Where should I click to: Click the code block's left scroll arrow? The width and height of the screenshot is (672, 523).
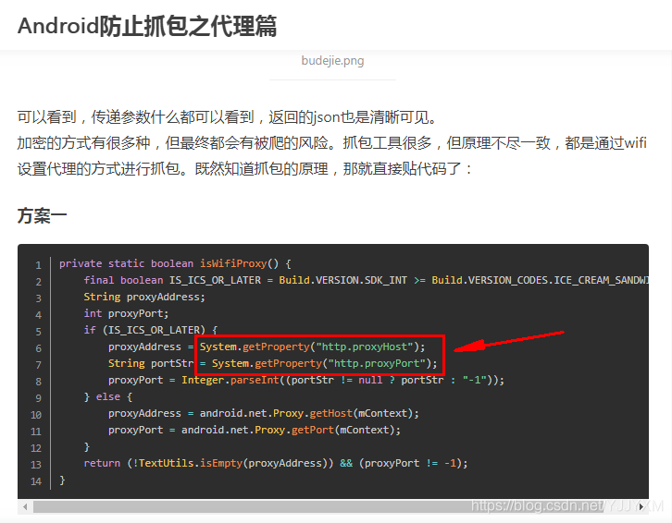[25, 506]
